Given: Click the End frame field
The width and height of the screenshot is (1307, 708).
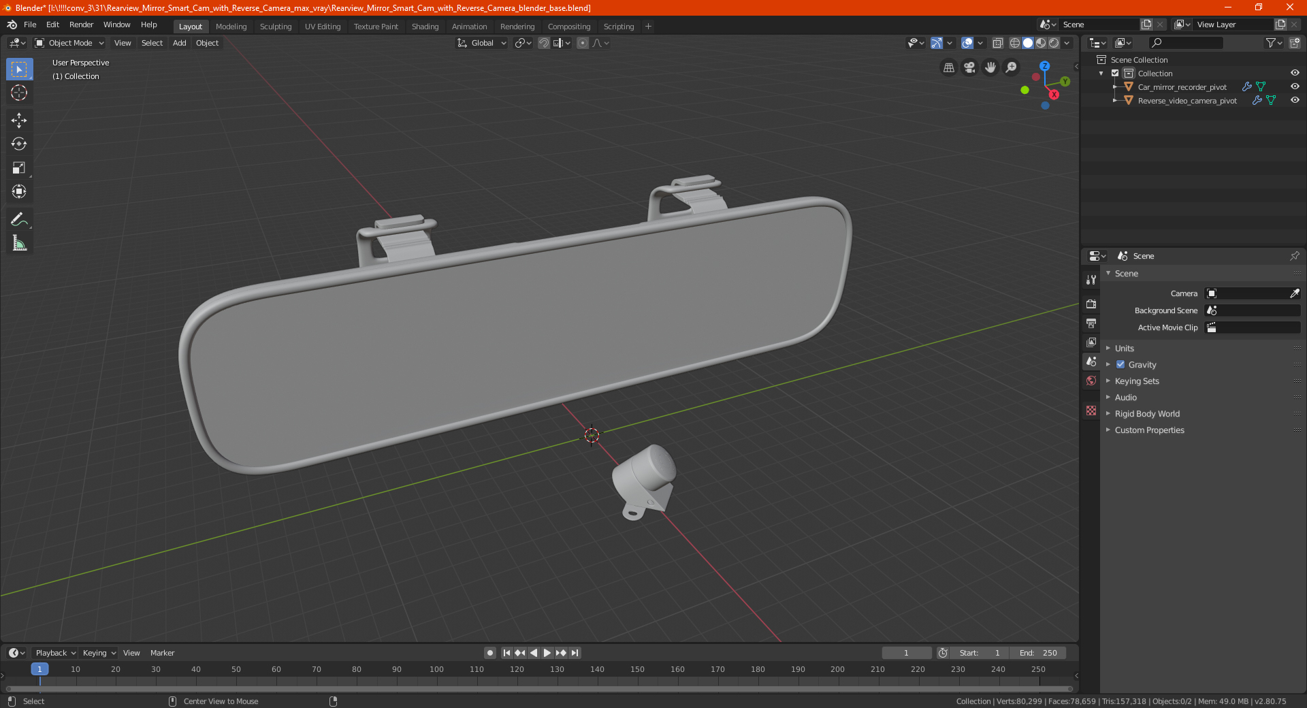Looking at the screenshot, I should 1038,653.
